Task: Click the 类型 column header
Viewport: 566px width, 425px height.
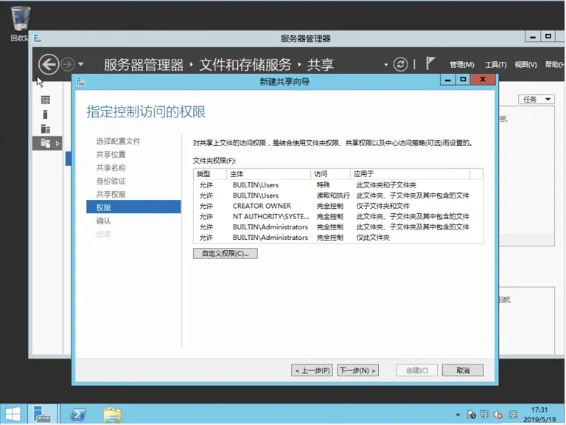Action: pos(210,174)
